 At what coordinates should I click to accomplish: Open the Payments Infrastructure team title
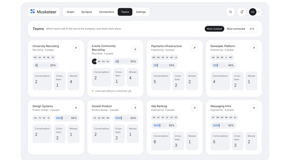pyautogui.click(x=166, y=46)
